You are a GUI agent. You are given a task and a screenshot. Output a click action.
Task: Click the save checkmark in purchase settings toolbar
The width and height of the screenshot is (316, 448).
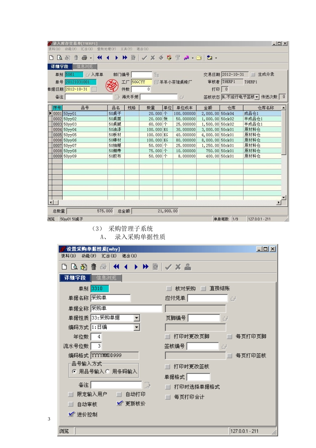click(168, 267)
